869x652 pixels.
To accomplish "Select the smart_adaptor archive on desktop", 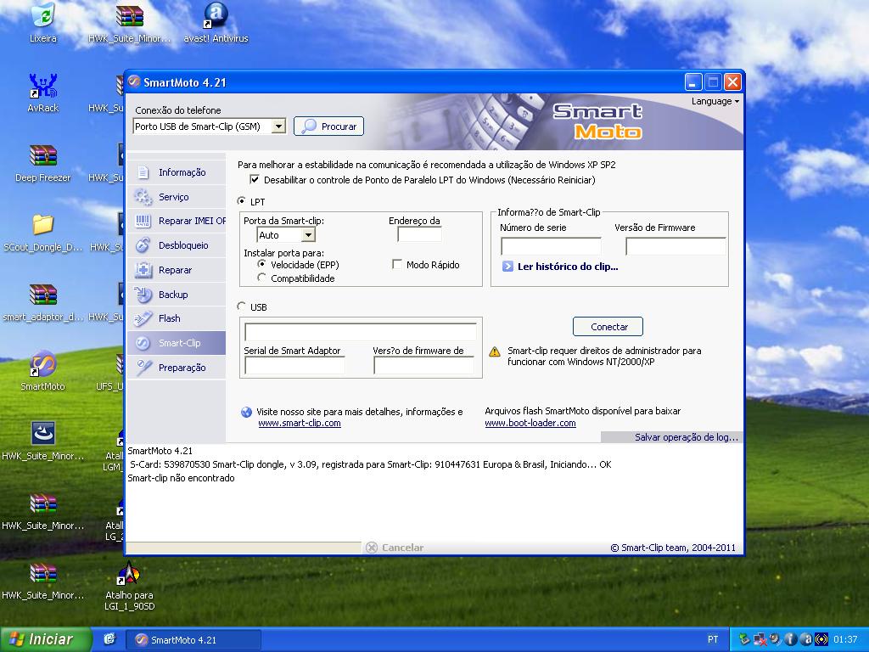I will [43, 303].
